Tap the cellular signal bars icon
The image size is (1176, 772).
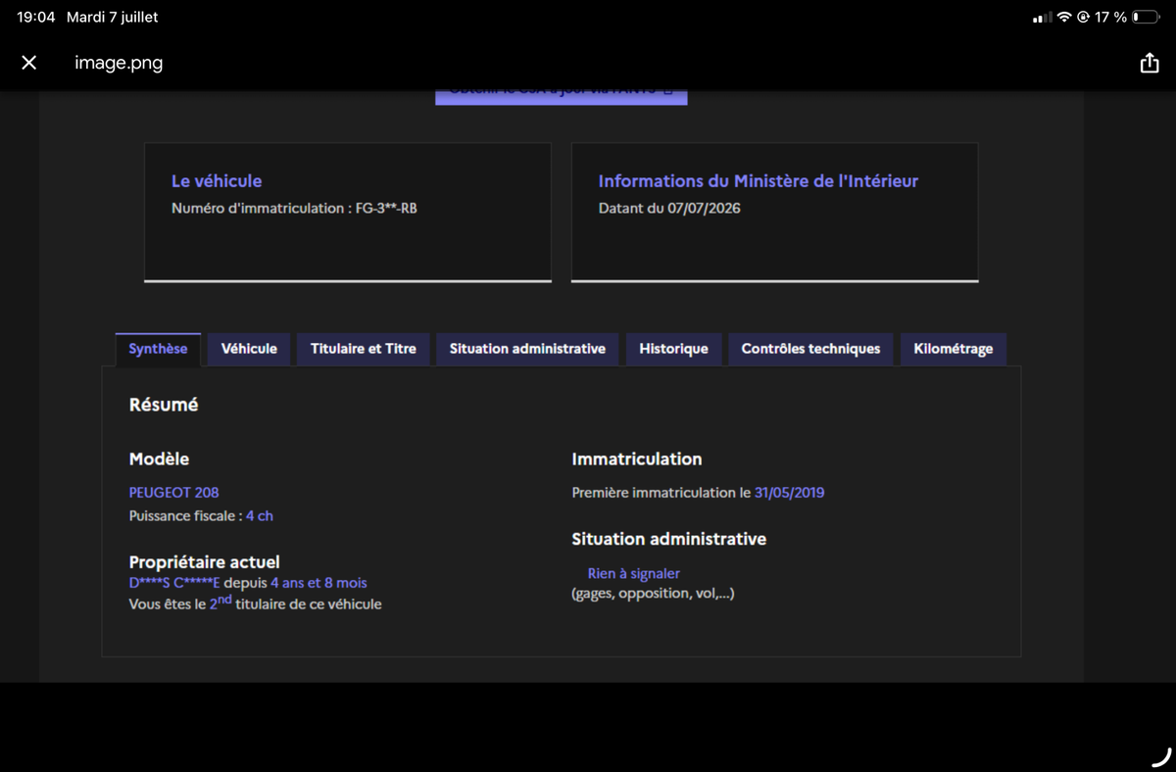coord(1043,18)
